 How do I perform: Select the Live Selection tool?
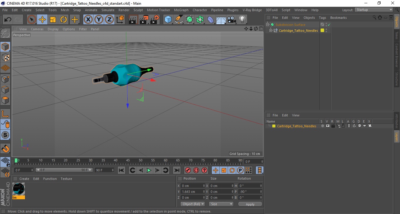(32, 20)
